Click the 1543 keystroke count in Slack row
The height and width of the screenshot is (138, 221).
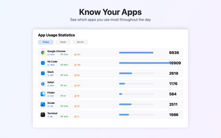[66, 75]
